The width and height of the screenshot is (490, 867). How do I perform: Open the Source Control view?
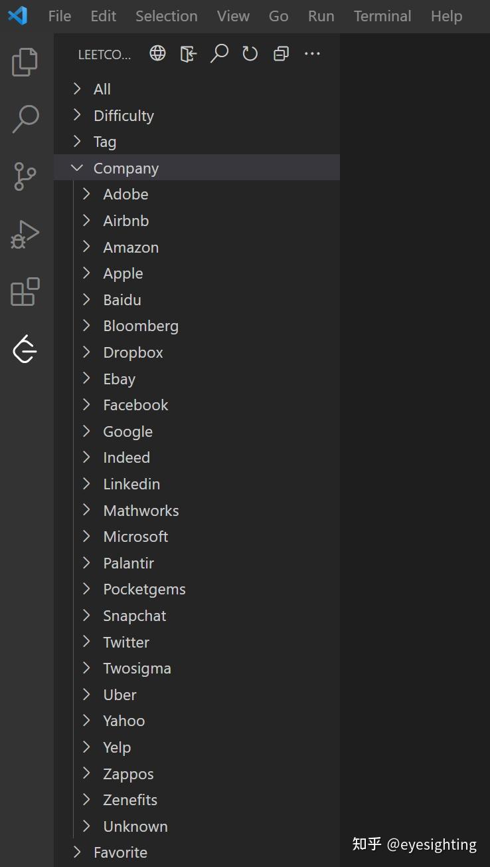pos(24,176)
